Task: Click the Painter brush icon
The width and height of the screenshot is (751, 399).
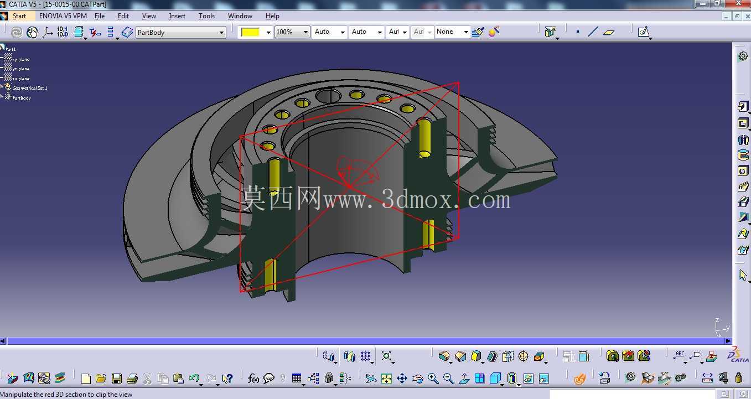Action: [x=479, y=32]
